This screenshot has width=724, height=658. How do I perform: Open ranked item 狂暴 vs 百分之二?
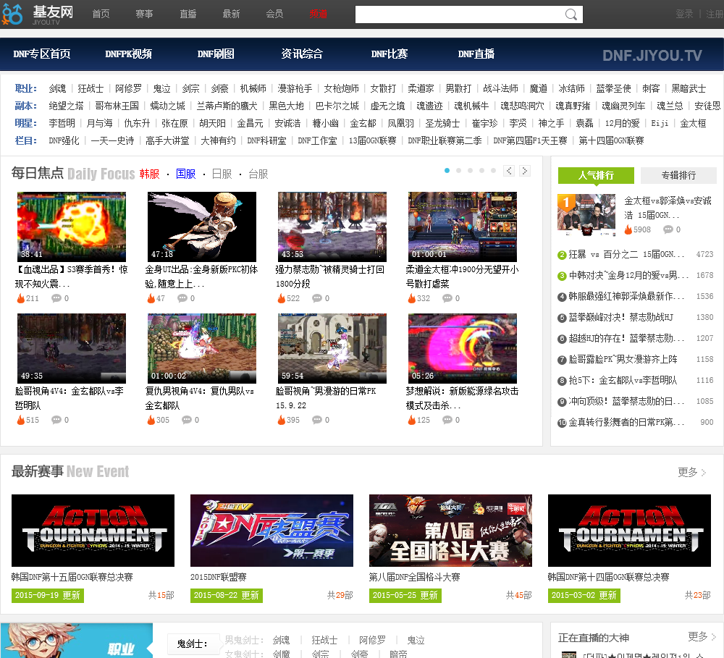click(x=626, y=254)
